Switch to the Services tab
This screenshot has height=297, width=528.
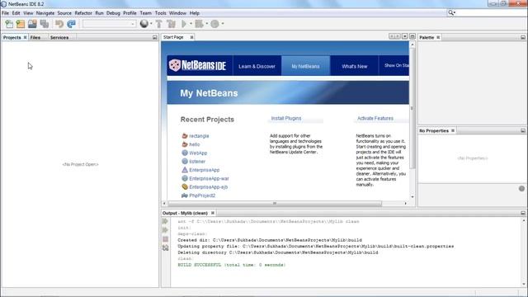click(59, 38)
